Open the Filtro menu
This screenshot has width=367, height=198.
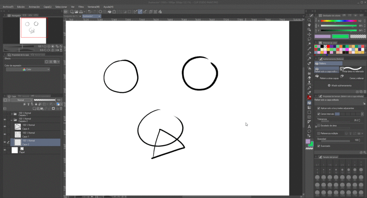(x=81, y=7)
